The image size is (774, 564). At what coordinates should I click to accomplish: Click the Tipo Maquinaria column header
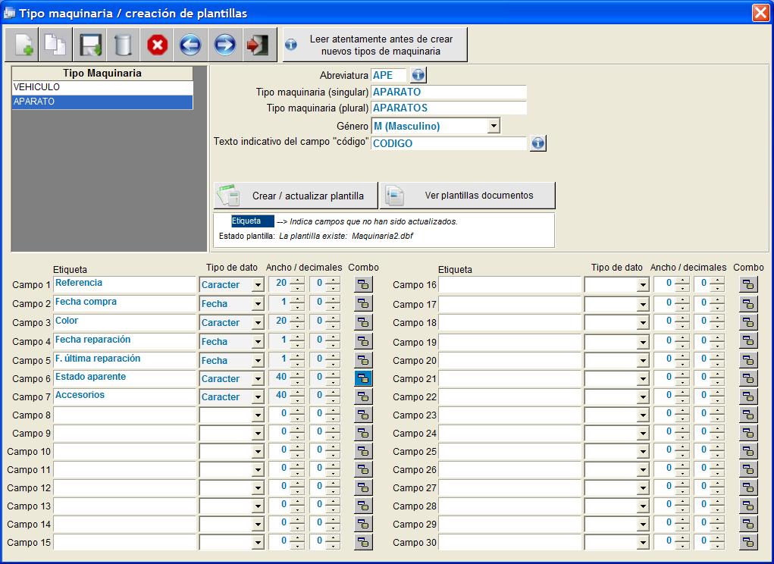(102, 73)
